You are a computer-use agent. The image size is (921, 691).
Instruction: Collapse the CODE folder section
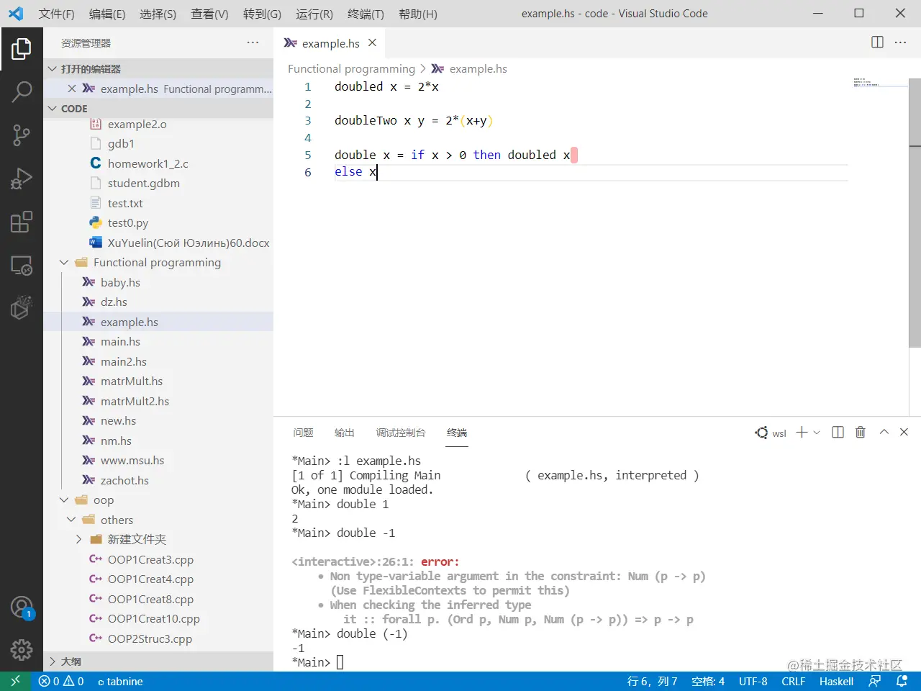(x=52, y=109)
